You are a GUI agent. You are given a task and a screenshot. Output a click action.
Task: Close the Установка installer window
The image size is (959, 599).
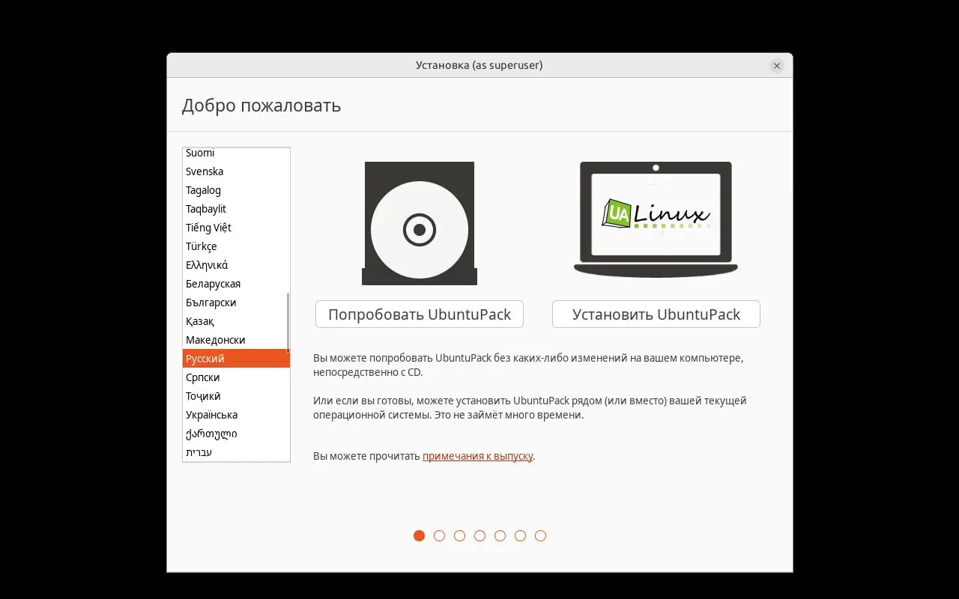(777, 66)
